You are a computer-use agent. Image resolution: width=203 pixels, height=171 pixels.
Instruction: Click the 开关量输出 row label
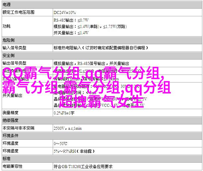(12, 95)
